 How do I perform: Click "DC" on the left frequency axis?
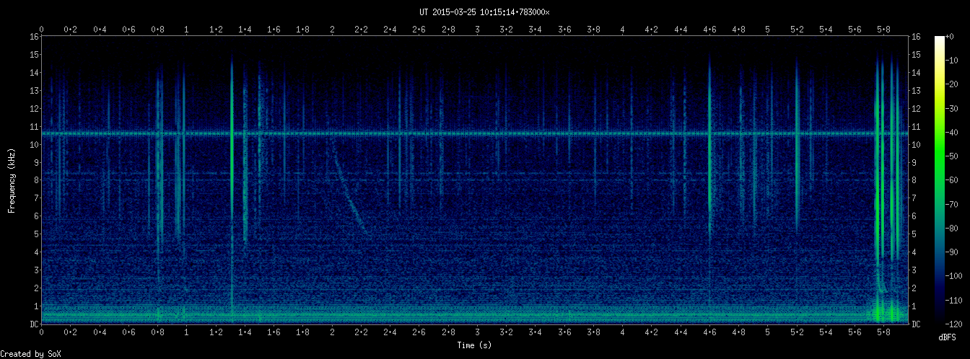[x=34, y=324]
